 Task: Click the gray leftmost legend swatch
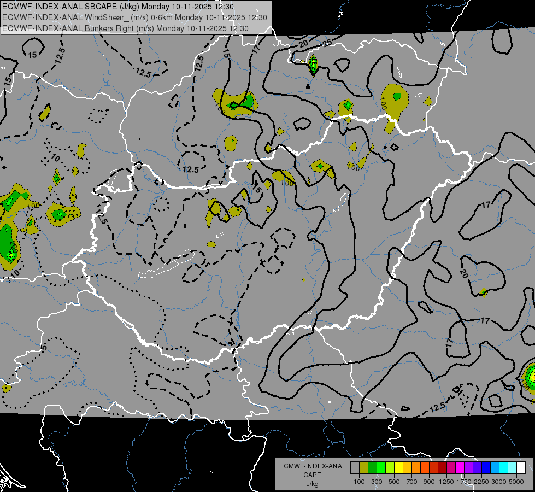click(355, 467)
